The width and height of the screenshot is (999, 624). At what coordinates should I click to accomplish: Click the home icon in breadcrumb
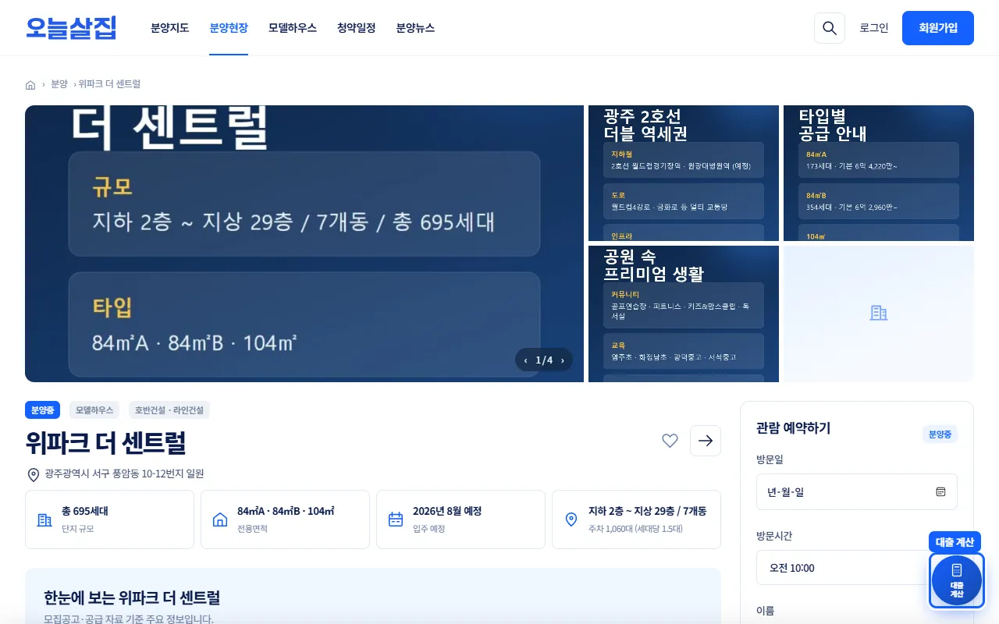pos(30,84)
